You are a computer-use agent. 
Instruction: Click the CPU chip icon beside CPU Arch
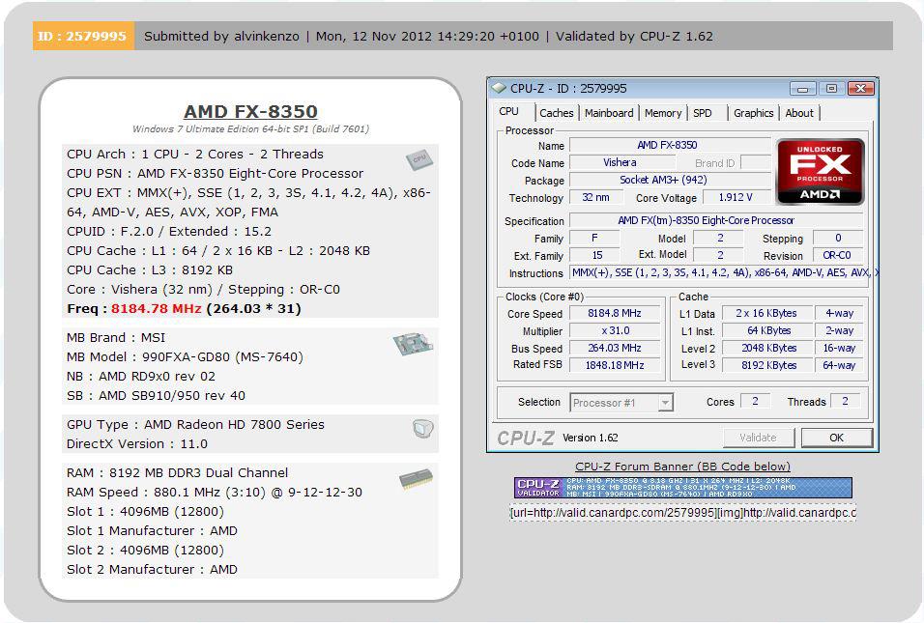[419, 160]
